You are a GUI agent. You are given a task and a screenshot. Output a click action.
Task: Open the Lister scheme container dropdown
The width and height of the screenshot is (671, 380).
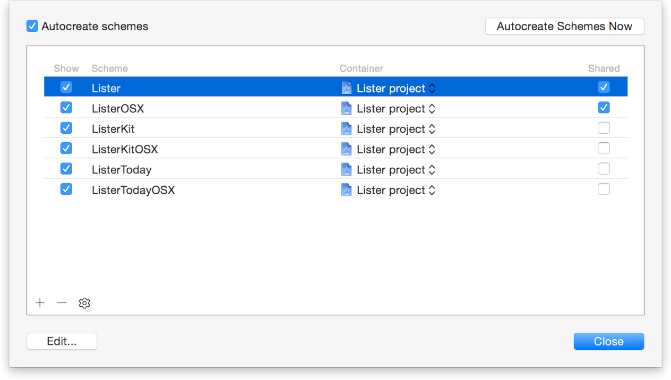pos(432,88)
